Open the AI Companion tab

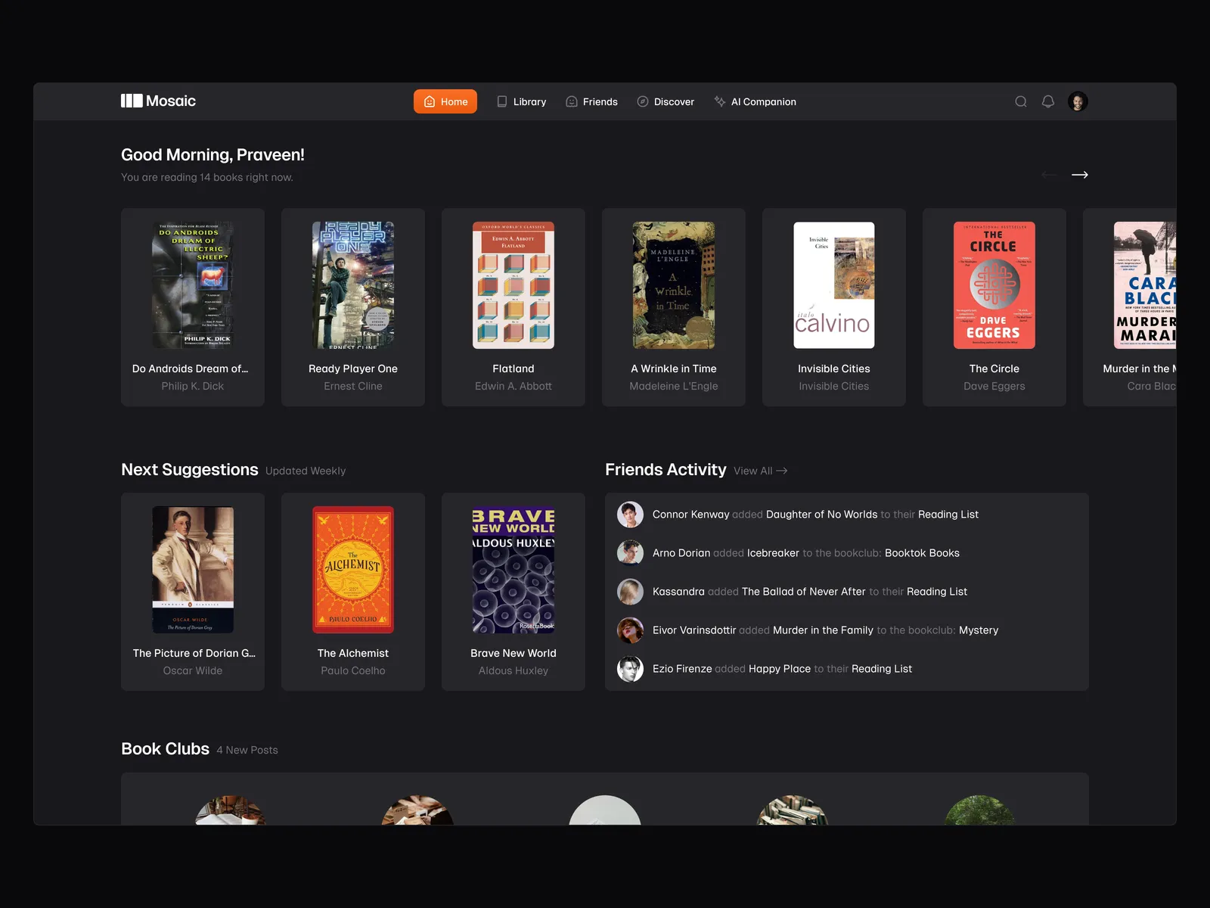pyautogui.click(x=755, y=101)
